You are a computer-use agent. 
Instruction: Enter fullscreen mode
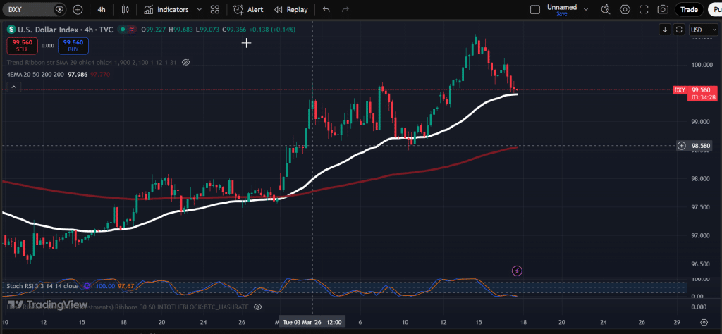pos(644,10)
